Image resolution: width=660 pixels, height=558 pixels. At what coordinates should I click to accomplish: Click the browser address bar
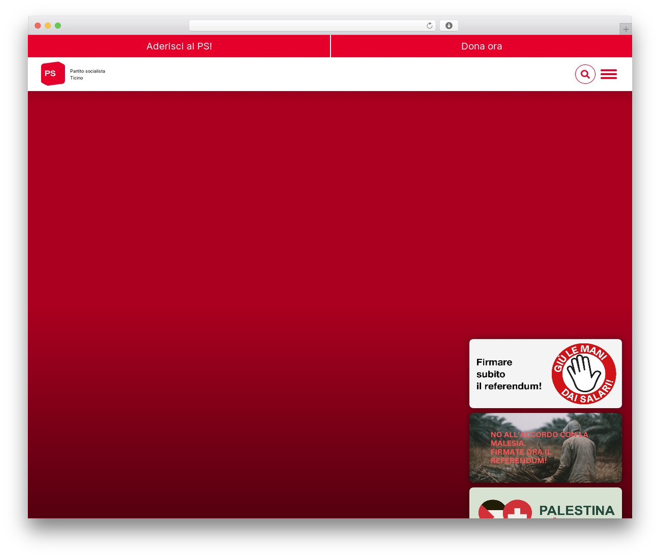pyautogui.click(x=312, y=26)
